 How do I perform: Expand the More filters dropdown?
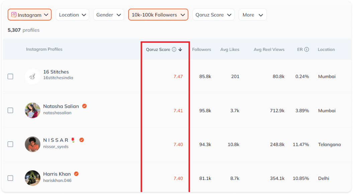point(253,15)
